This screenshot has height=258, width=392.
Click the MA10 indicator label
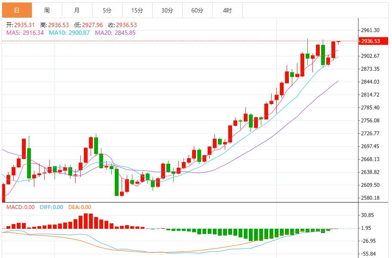click(x=69, y=32)
